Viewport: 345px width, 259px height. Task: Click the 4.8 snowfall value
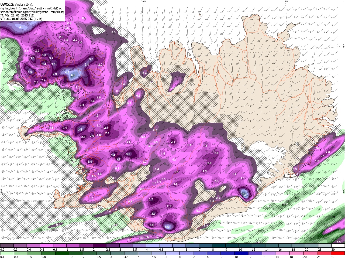(67, 72)
